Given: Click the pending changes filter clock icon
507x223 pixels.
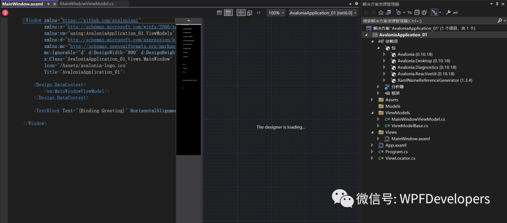Looking at the screenshot, I should (399, 12).
